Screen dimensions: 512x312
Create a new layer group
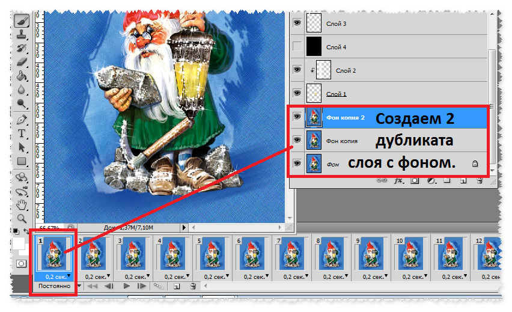[447, 180]
